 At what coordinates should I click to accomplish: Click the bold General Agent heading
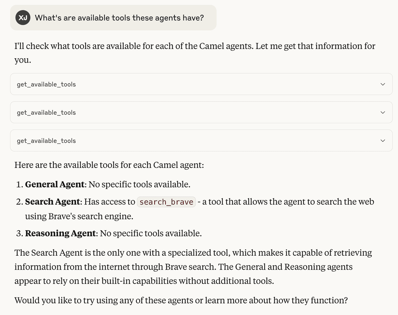(x=55, y=184)
